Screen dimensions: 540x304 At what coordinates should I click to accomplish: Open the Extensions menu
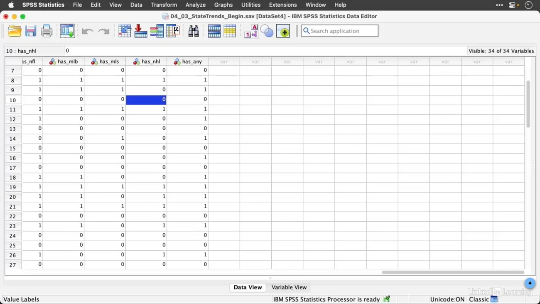[x=283, y=5]
